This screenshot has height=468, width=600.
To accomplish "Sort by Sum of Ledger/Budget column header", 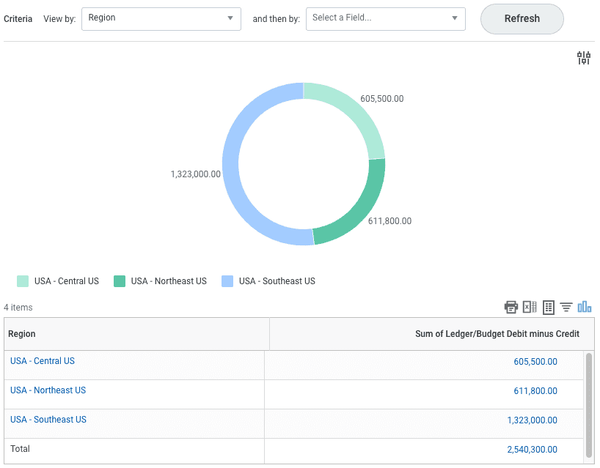I will click(x=497, y=334).
